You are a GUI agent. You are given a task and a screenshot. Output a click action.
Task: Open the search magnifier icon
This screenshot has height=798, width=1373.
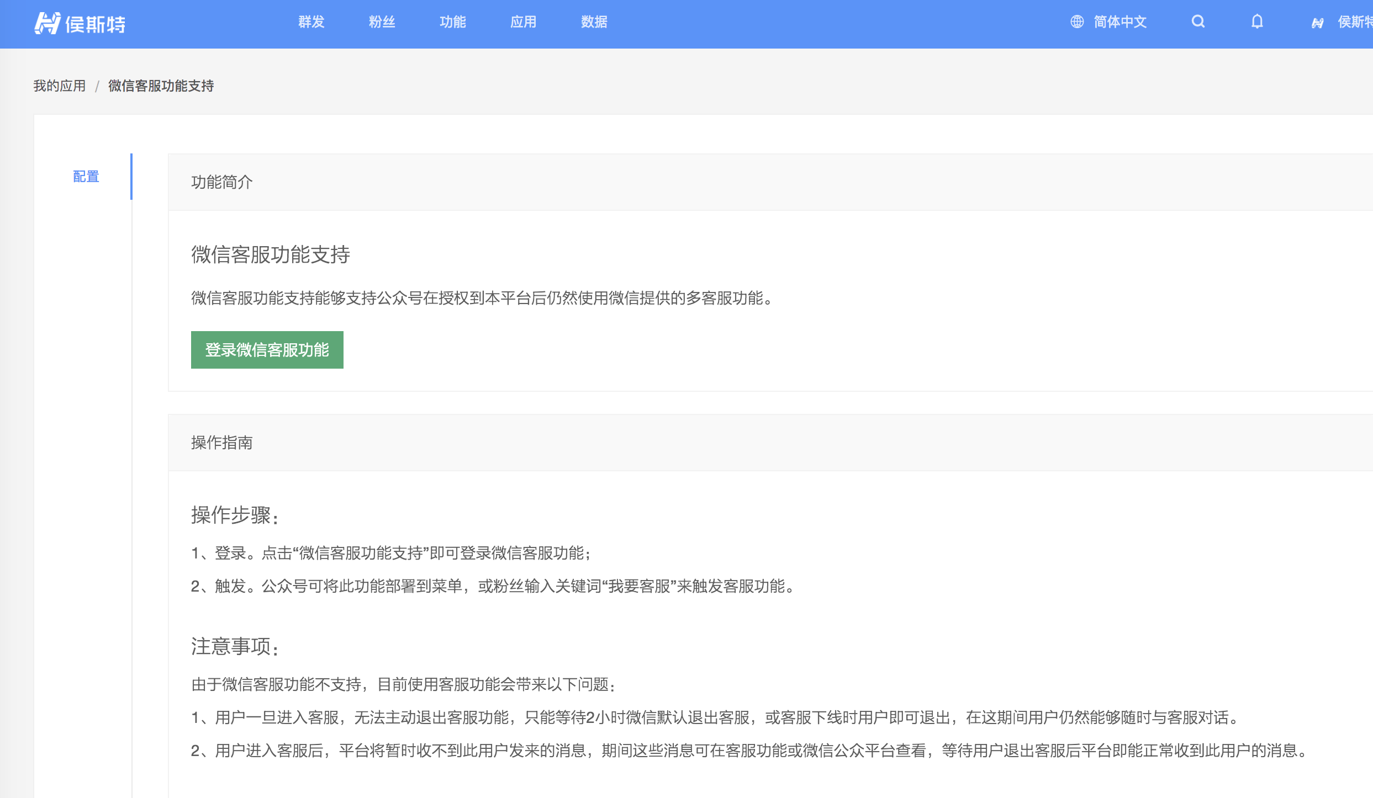pyautogui.click(x=1198, y=22)
